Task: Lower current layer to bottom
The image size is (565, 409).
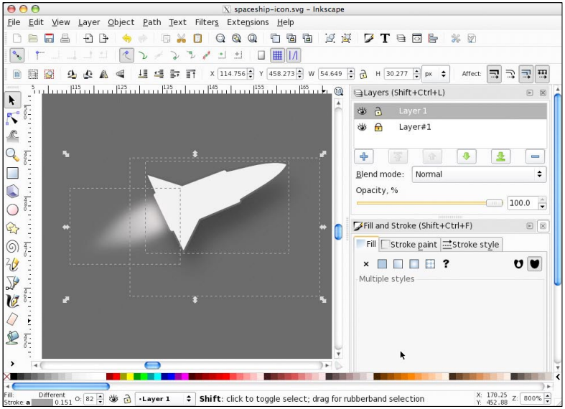Action: [x=500, y=156]
